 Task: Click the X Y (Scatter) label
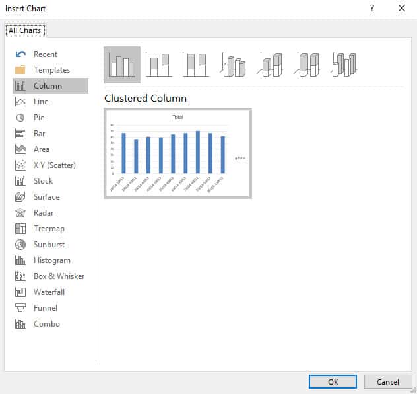coord(55,165)
